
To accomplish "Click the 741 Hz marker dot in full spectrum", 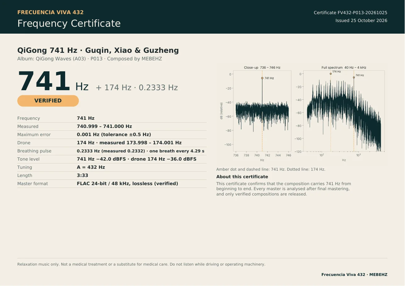I will click(x=354, y=77).
